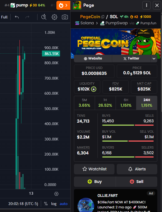Click the Pump.fun link
162x212 pixels.
[146, 23]
